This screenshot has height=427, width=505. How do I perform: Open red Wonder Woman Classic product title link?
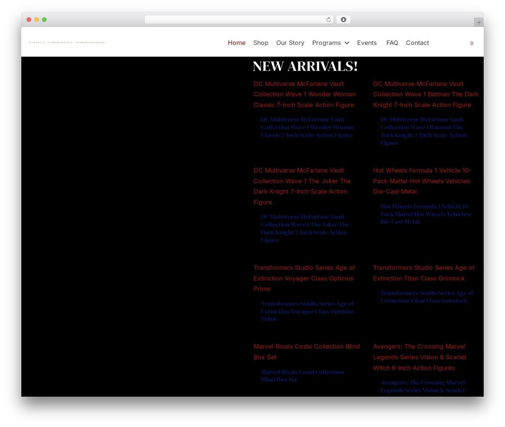(x=305, y=94)
